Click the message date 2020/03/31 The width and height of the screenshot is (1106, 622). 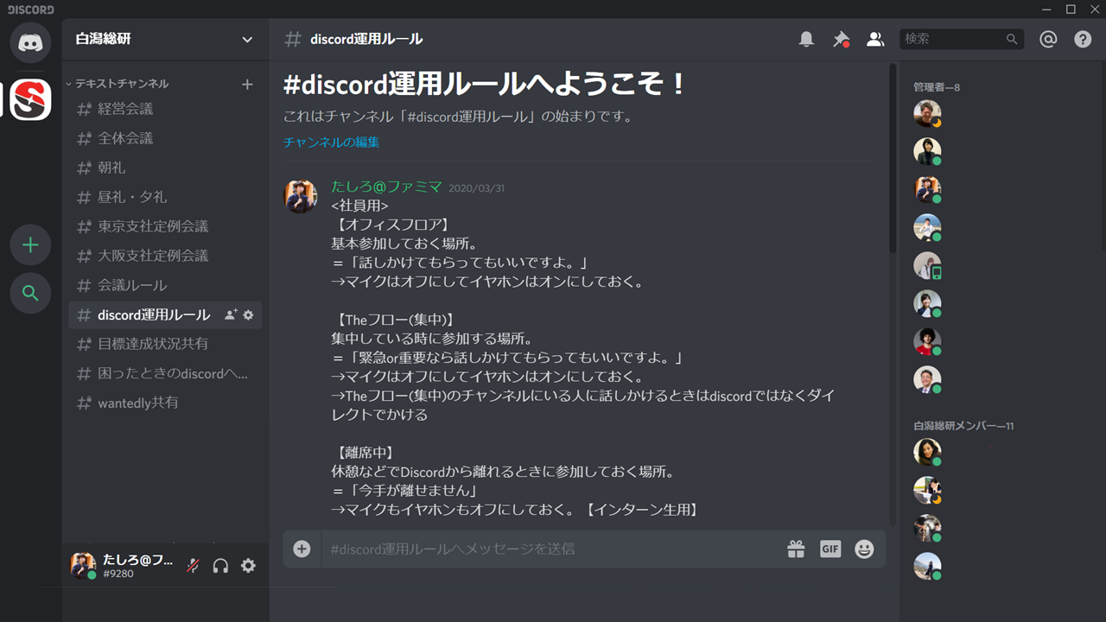[x=476, y=188]
